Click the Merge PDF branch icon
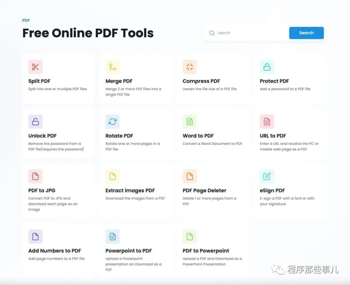 [x=112, y=67]
